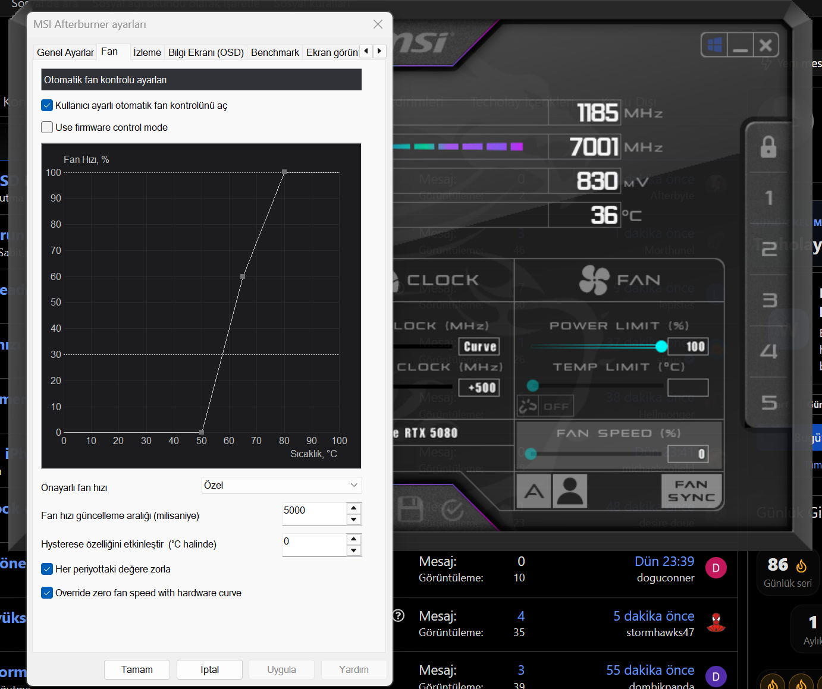Select the fan curve point at 65°C

click(x=243, y=276)
